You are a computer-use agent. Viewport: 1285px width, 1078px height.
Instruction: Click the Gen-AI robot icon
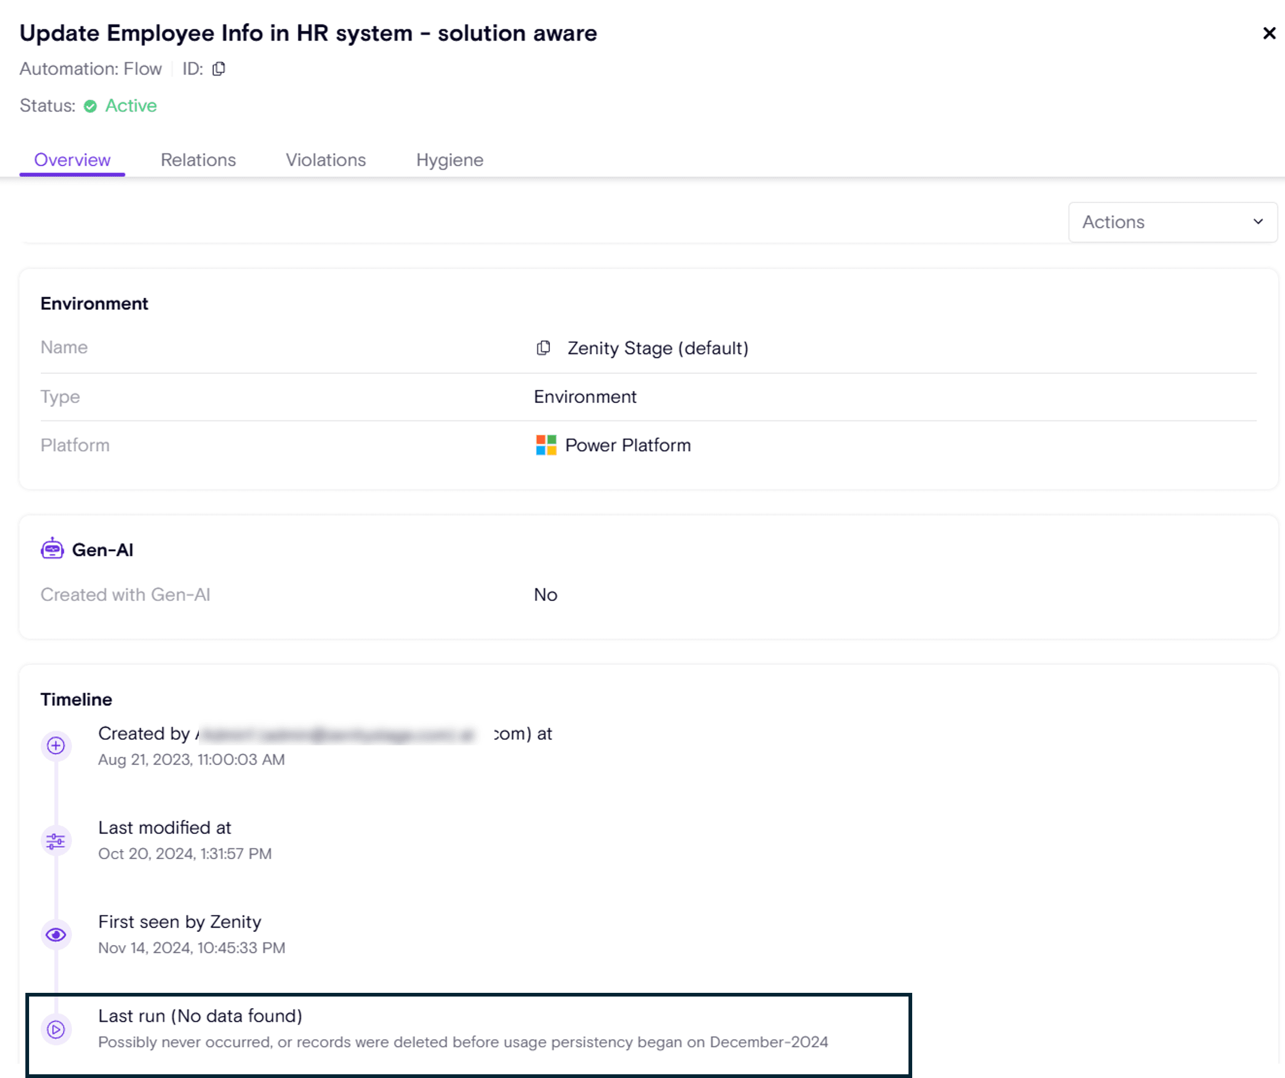[x=52, y=549]
